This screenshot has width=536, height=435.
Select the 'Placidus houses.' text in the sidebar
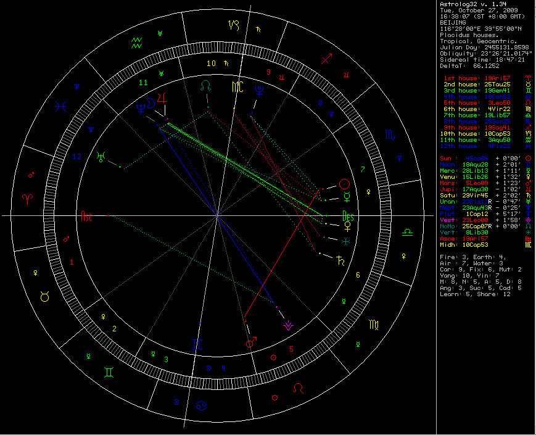point(461,35)
